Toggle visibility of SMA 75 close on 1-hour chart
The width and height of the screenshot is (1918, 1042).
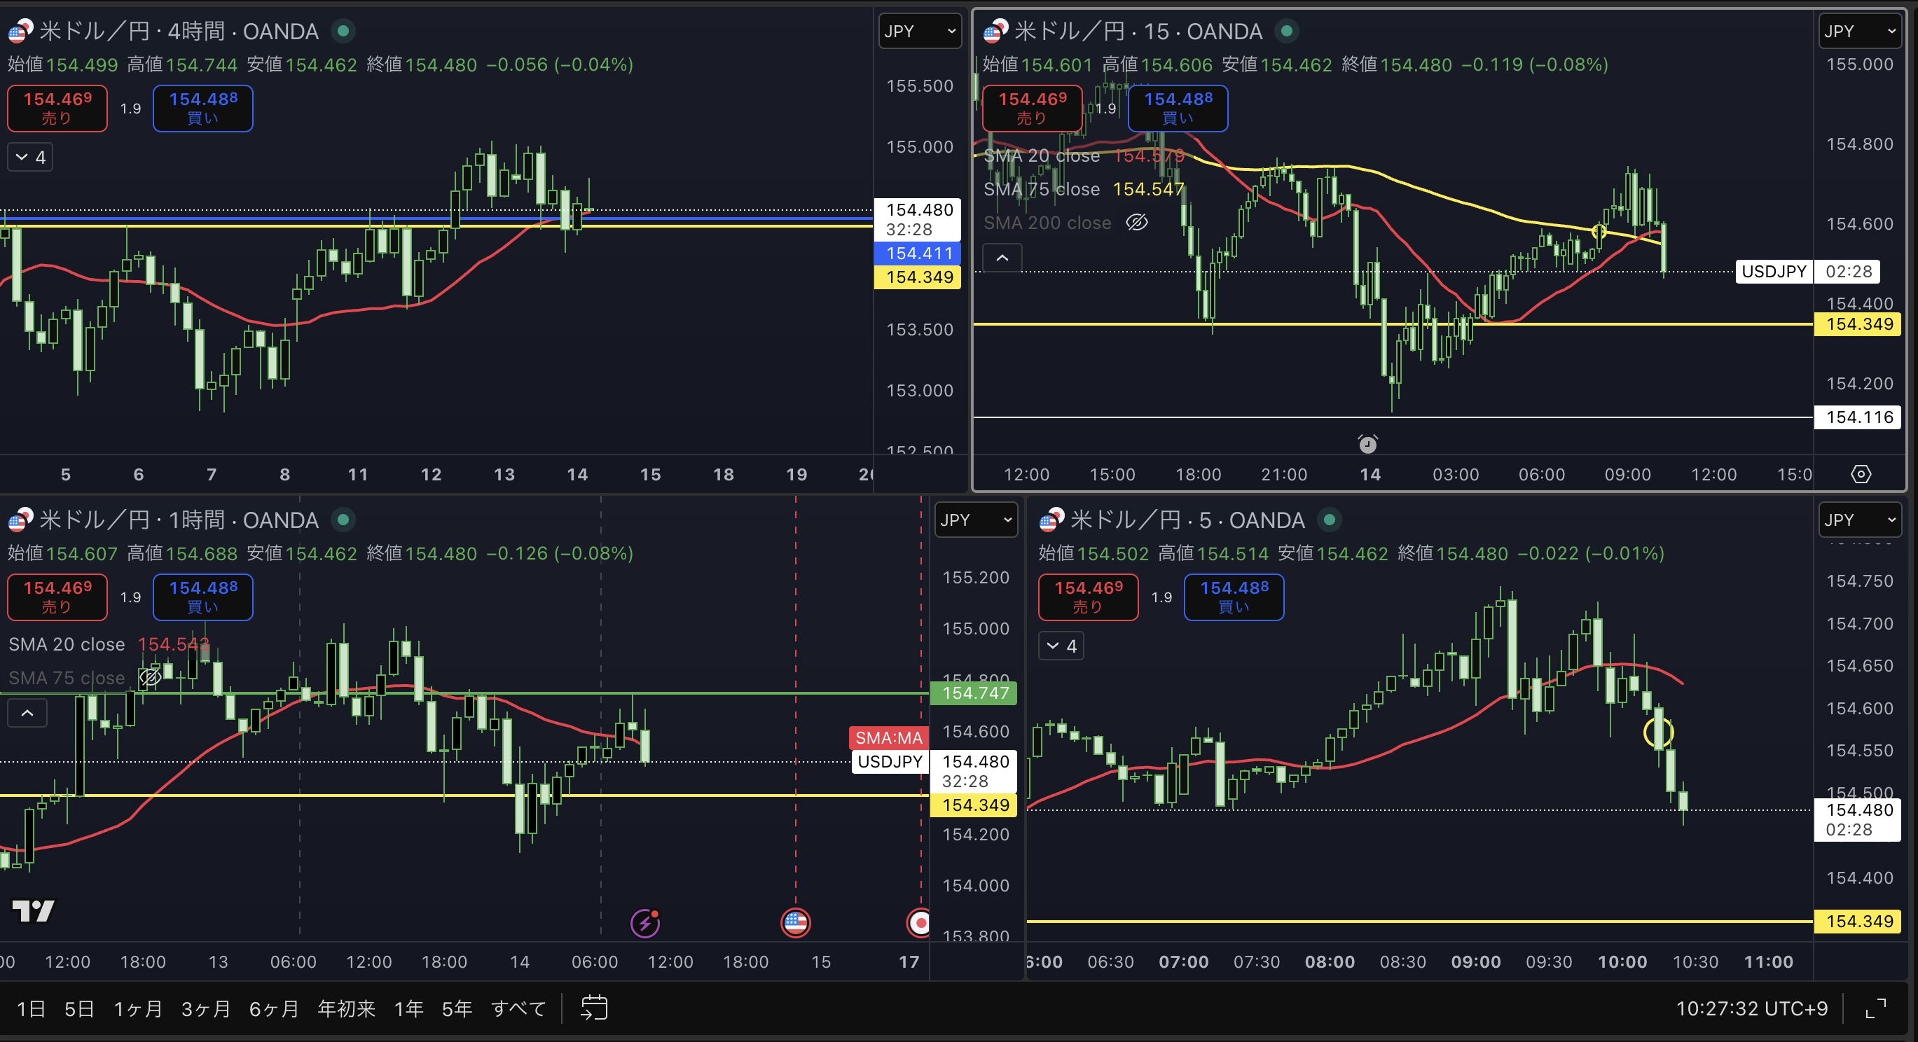150,677
